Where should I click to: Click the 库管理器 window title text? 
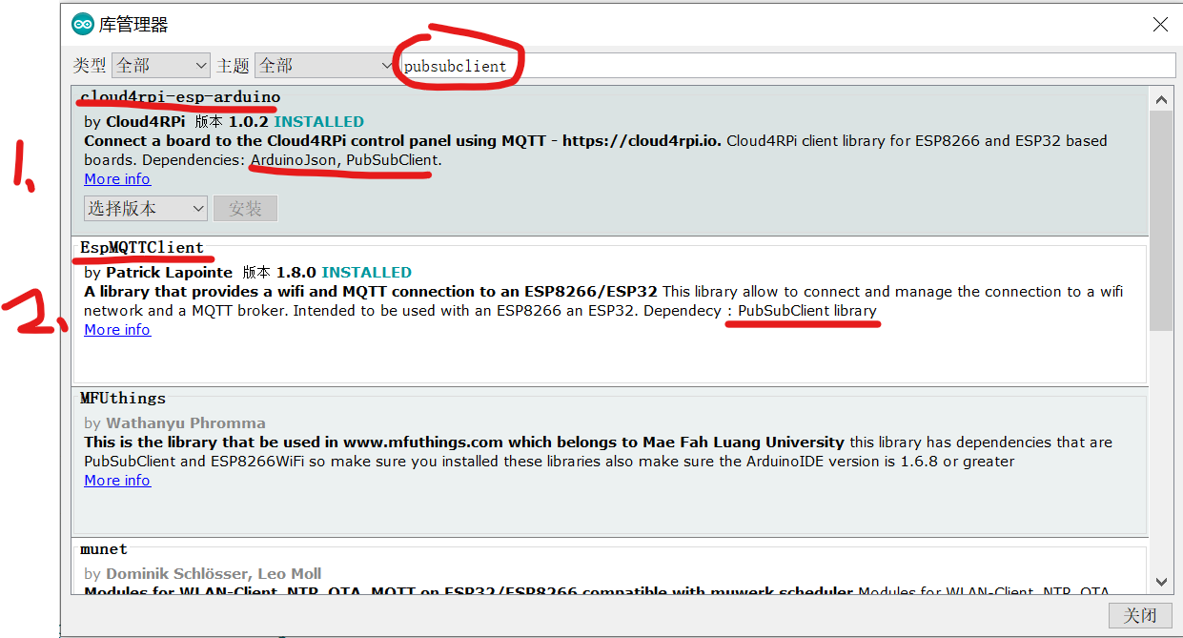133,25
